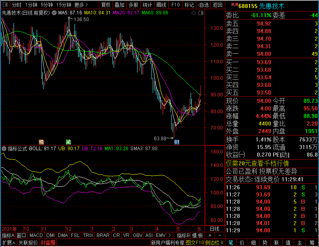Click the 榜 marker on the chart

click(41, 142)
